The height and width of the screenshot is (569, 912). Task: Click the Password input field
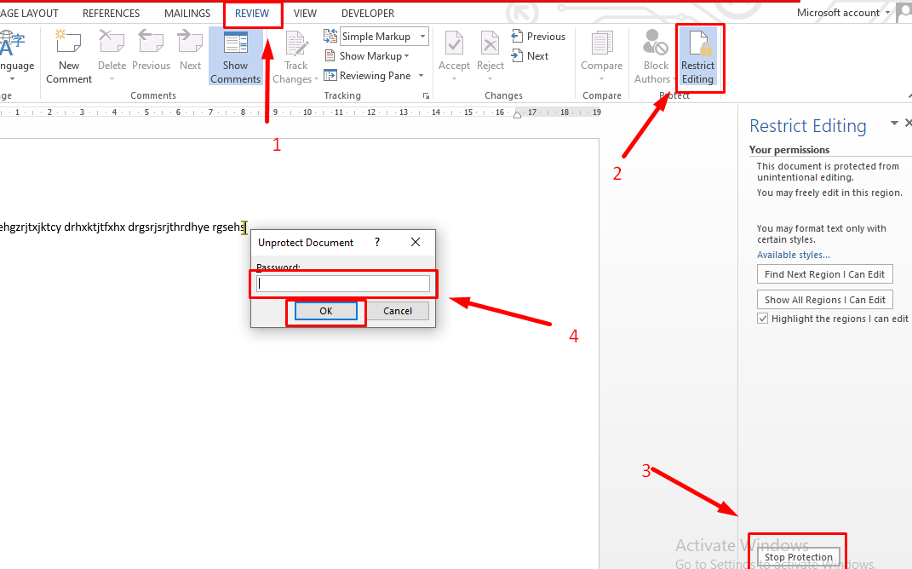pos(343,282)
